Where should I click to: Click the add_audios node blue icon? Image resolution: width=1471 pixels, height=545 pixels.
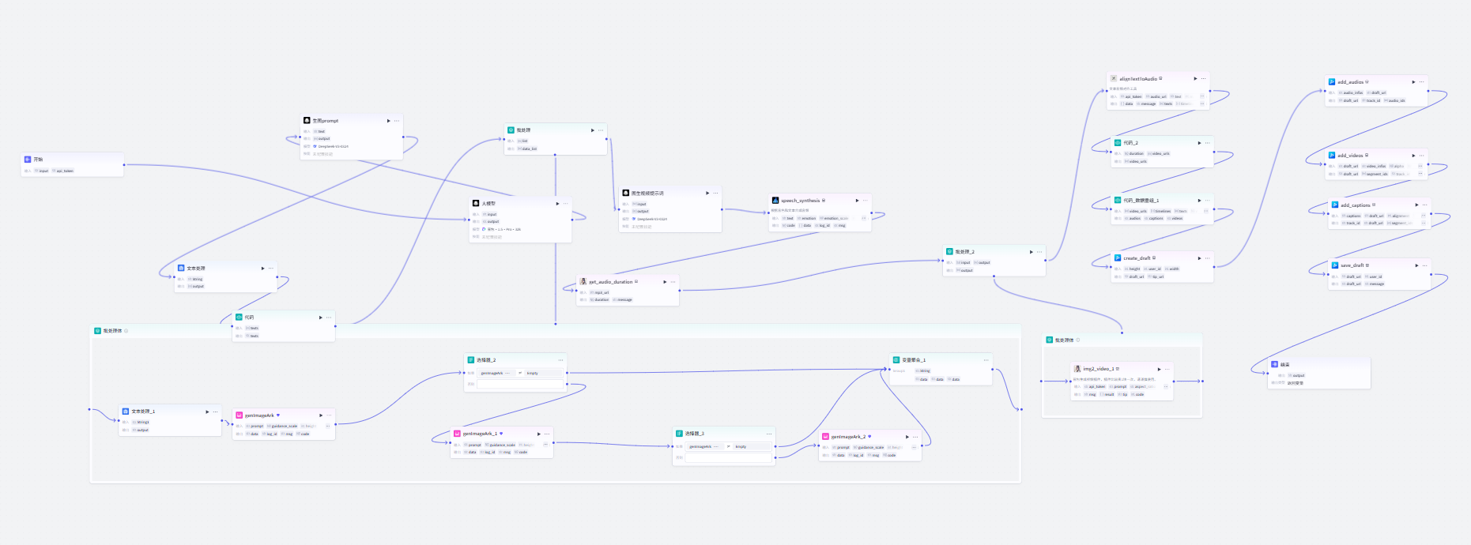(x=1332, y=81)
